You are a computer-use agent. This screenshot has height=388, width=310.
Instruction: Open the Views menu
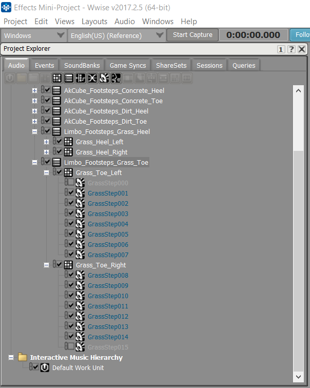(65, 22)
